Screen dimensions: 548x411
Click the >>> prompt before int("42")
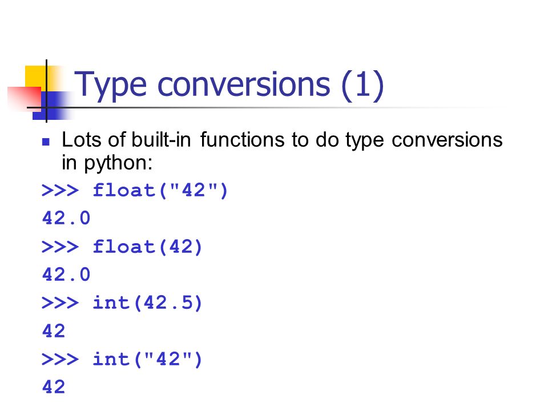coord(60,359)
